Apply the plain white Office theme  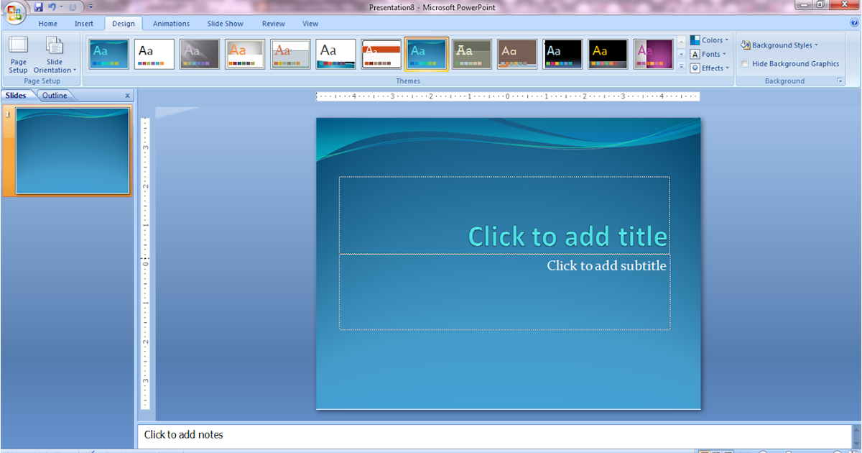coord(154,54)
